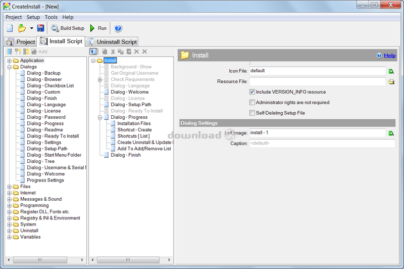
Task: Select Dialog - Setup Path in script tree
Action: tap(131, 105)
